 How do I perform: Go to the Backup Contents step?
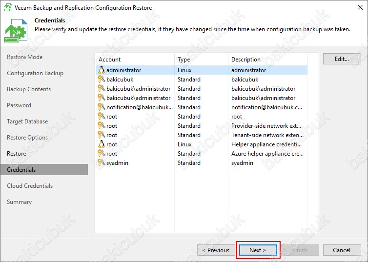(x=29, y=89)
